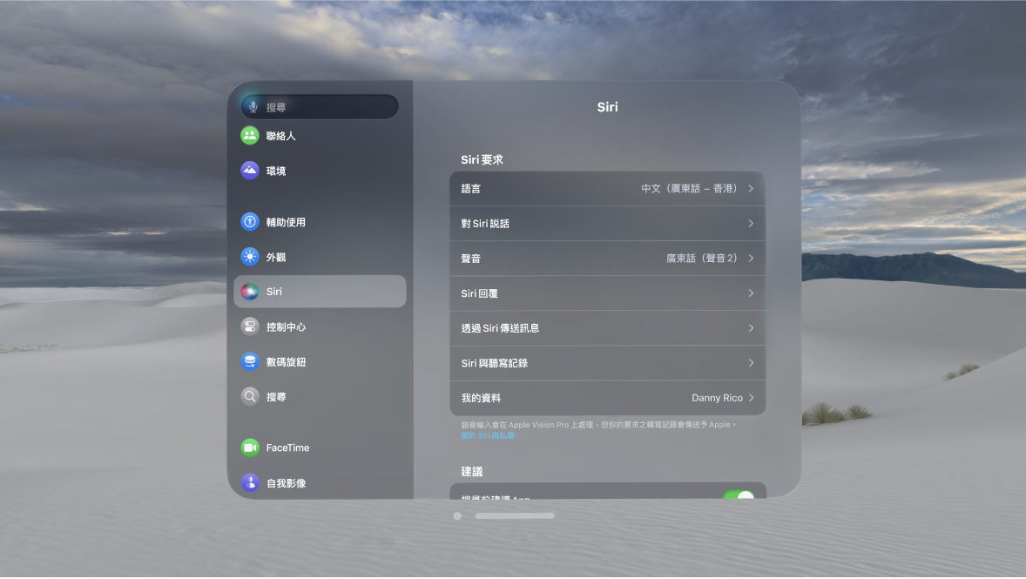
Task: Open the 輔助使用 accessibility icon
Action: (250, 222)
